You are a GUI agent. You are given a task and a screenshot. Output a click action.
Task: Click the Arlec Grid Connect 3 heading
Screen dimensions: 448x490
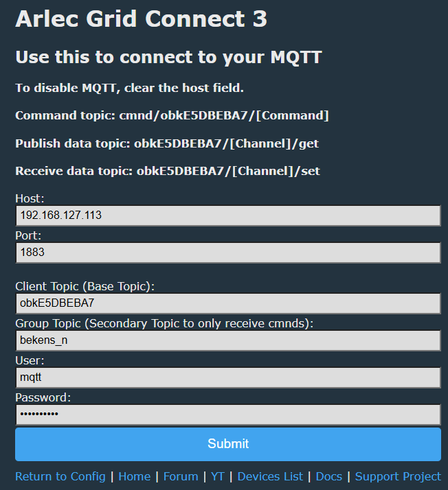[x=141, y=19]
